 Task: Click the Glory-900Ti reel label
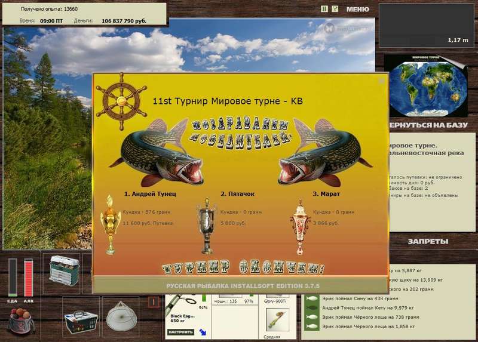275,301
